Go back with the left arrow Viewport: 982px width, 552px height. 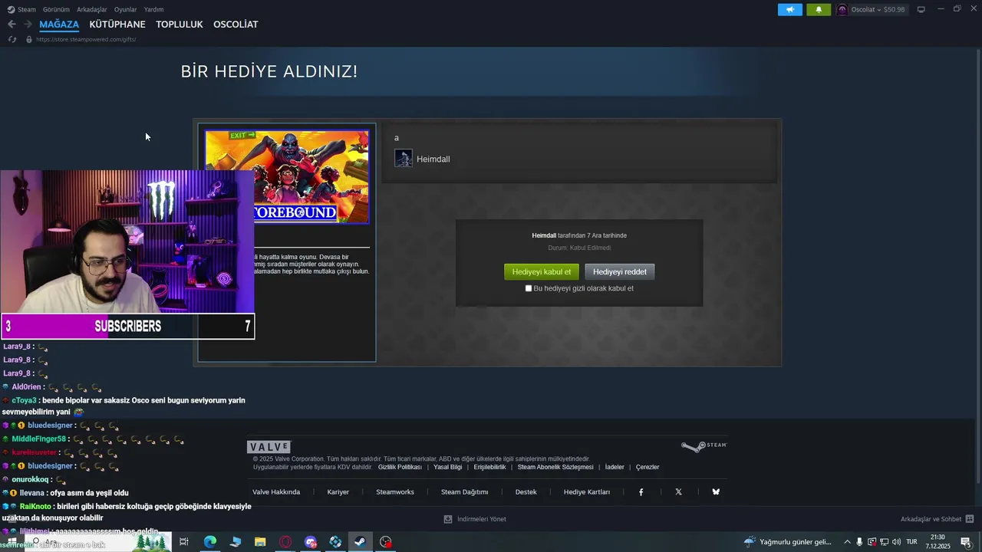[x=12, y=25]
